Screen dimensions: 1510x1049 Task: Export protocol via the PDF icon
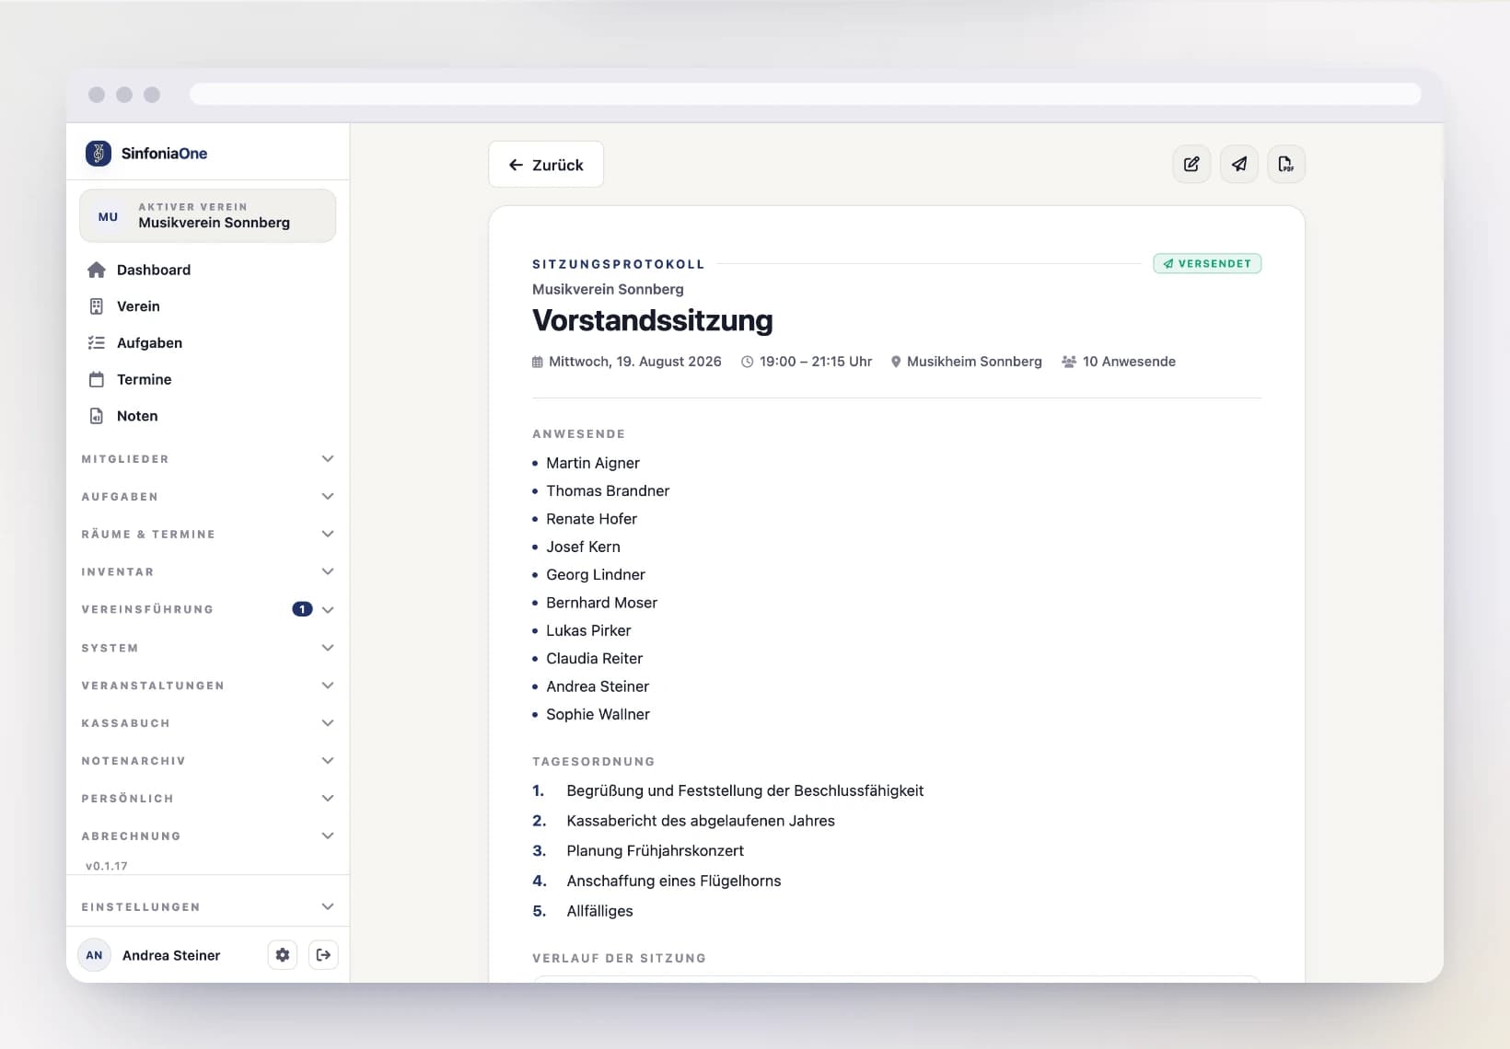pyautogui.click(x=1286, y=164)
